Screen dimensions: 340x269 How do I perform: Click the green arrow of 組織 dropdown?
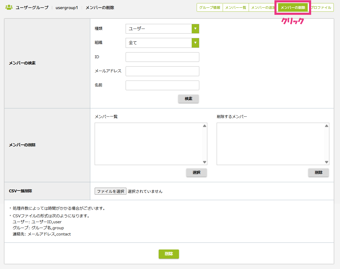click(x=195, y=43)
